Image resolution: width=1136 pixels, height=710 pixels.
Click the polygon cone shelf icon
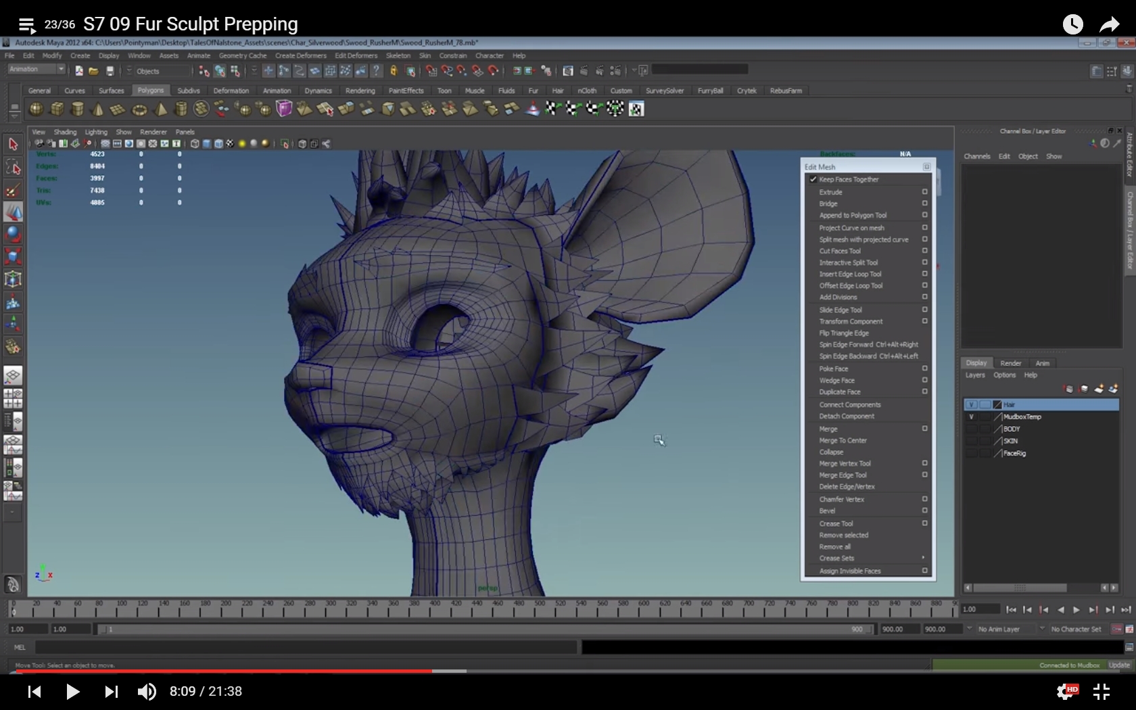coord(97,109)
